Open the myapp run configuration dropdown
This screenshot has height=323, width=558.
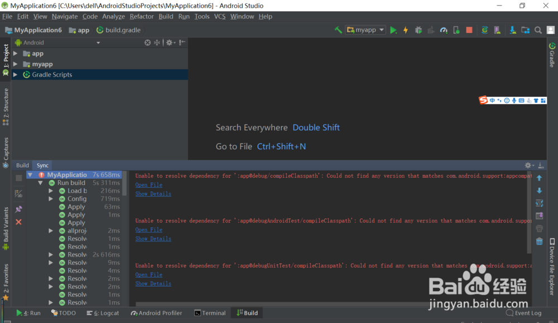(x=382, y=29)
